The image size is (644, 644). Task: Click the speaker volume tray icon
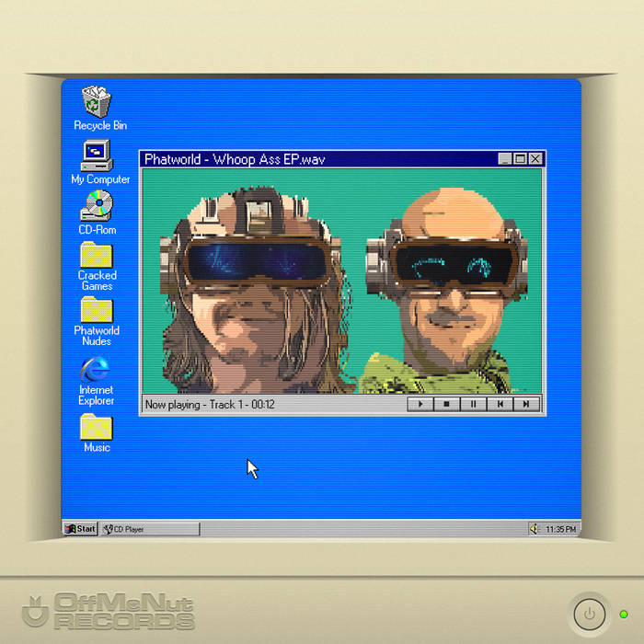[534, 529]
